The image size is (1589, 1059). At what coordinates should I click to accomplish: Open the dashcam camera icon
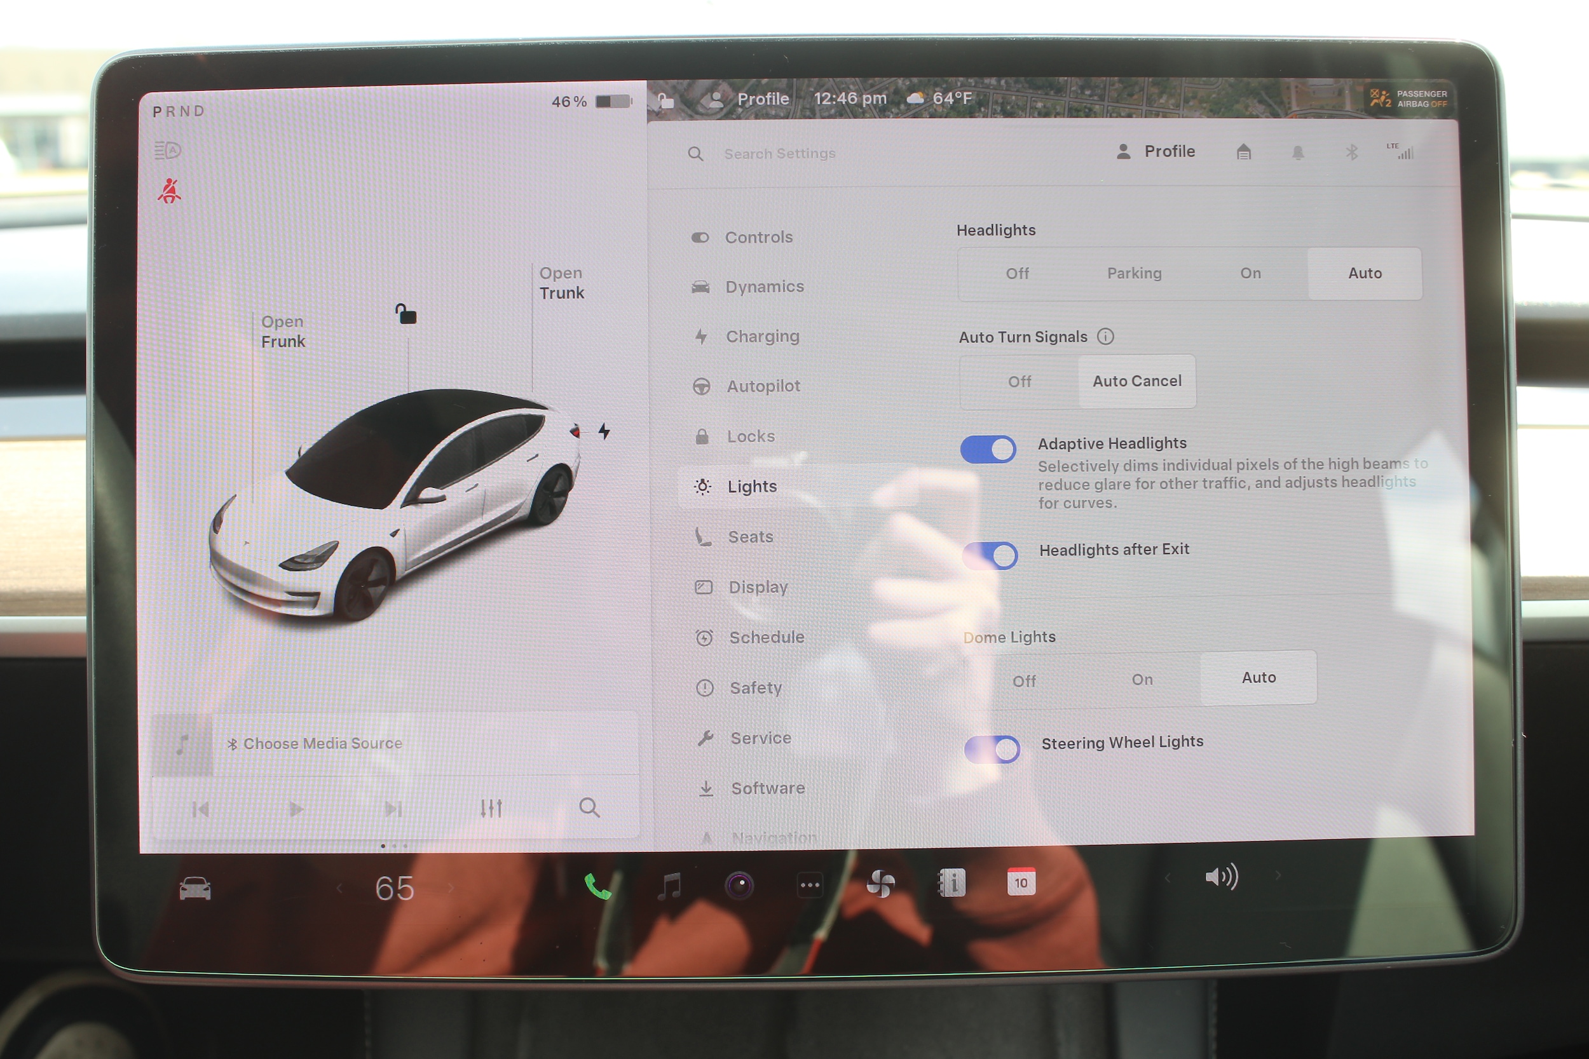click(x=739, y=885)
